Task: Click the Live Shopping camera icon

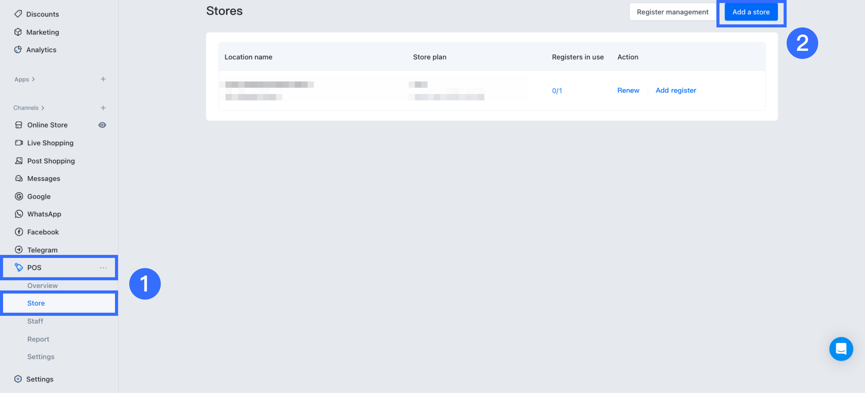Action: (19, 143)
